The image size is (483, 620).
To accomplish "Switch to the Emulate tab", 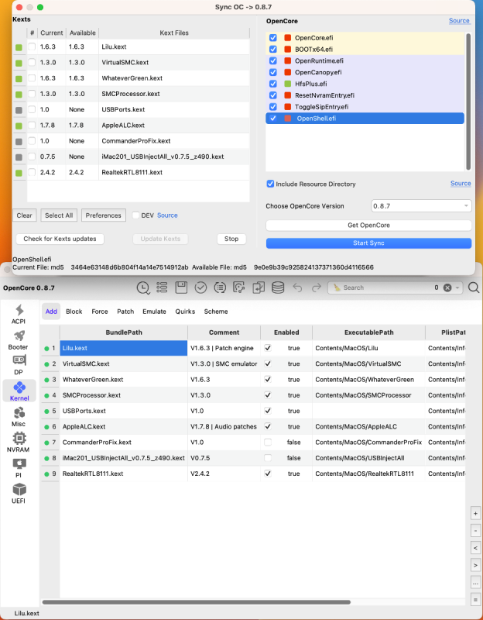I will click(x=154, y=312).
